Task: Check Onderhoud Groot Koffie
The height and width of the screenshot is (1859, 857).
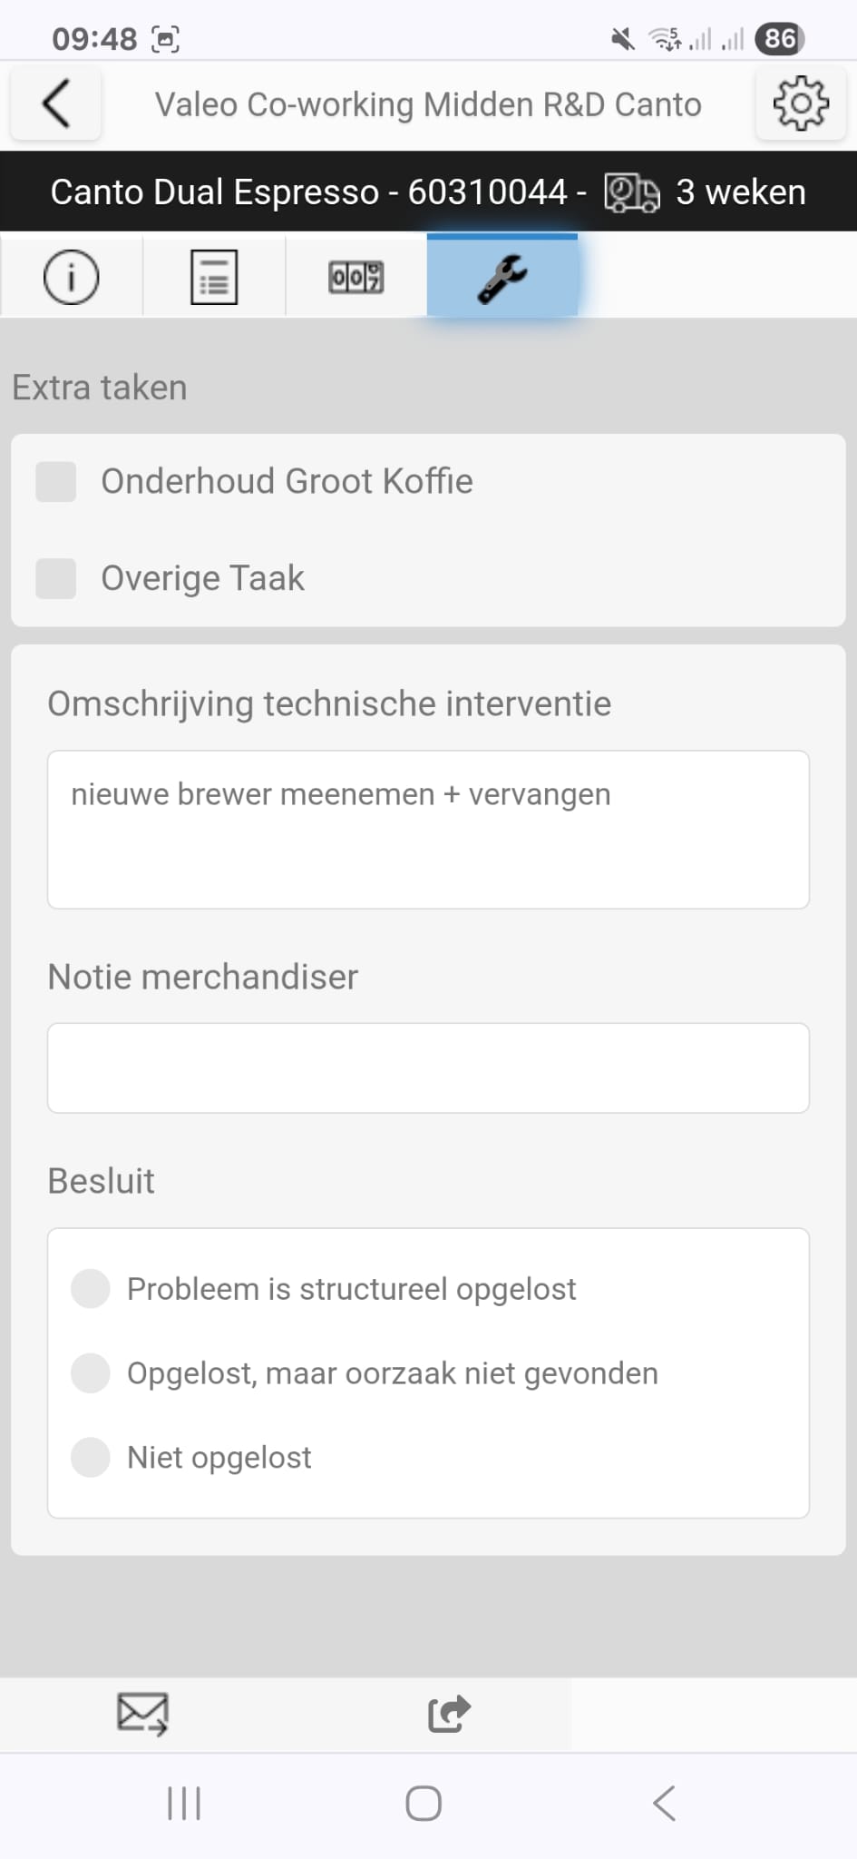Action: pyautogui.click(x=56, y=481)
